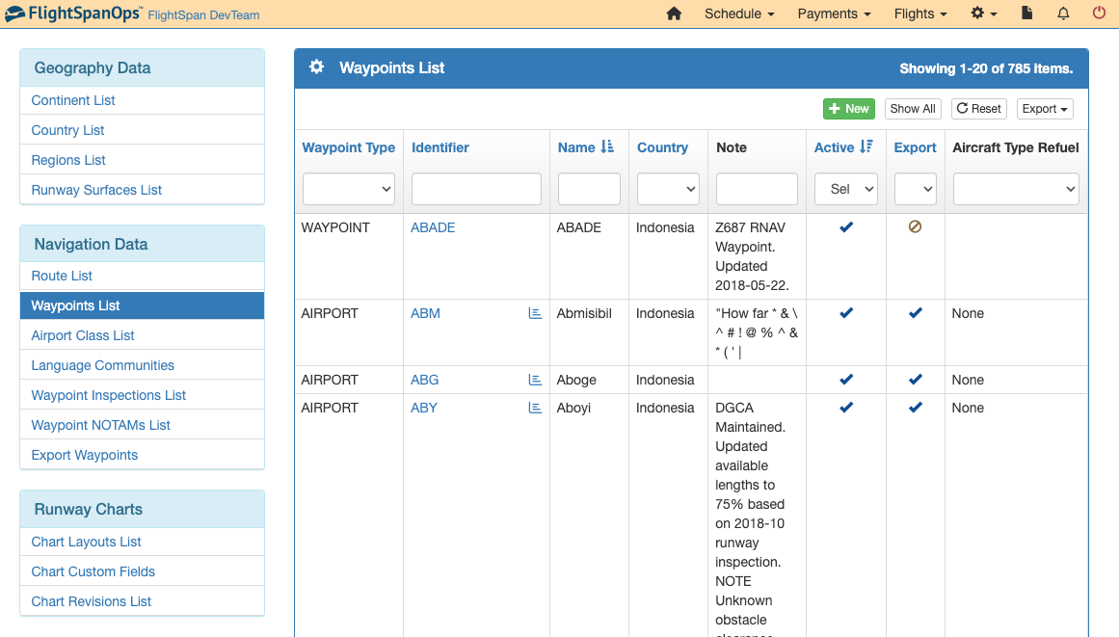Toggle Active checkmark for ABADE waypoint

[x=845, y=227]
